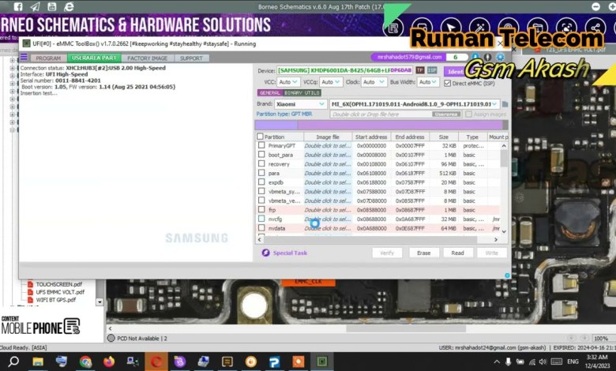Screen dimensions: 616x371
Task: Open Windows search on taskbar
Action: (x=13, y=362)
